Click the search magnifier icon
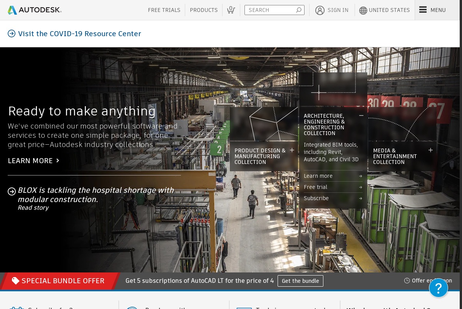Image resolution: width=462 pixels, height=309 pixels. 299,10
